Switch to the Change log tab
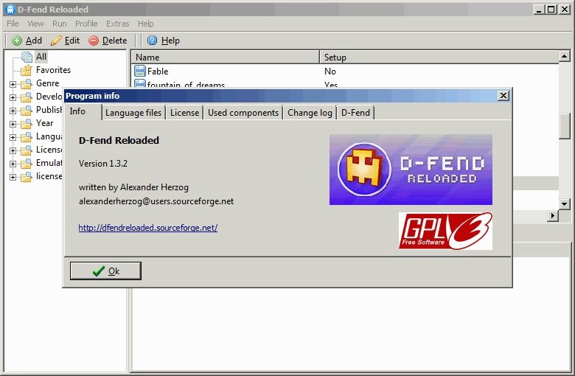Viewport: 575px width, 376px height. pos(310,113)
